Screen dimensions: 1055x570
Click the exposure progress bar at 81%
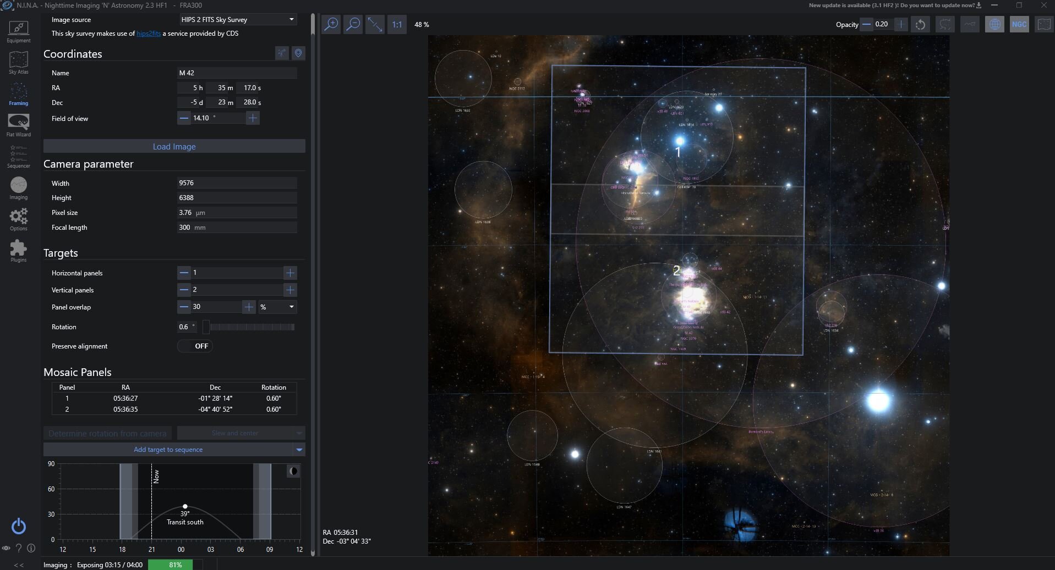pos(175,565)
